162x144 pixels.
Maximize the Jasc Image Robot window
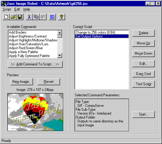coord(152,4)
